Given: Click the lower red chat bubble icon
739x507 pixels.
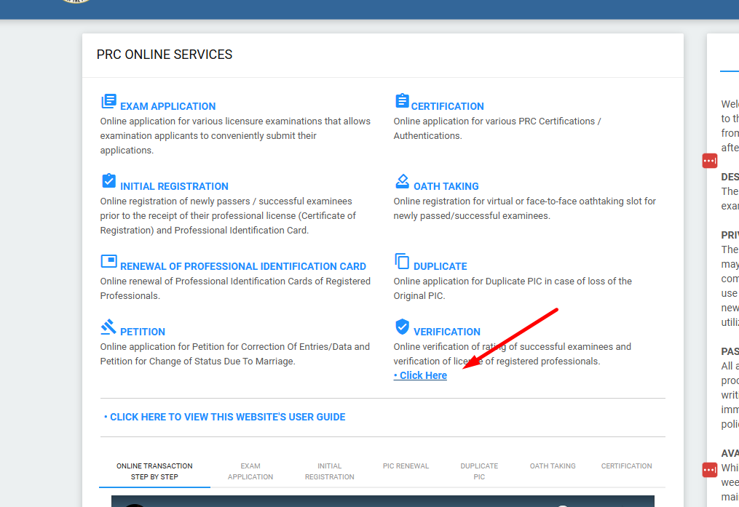Looking at the screenshot, I should point(709,469).
